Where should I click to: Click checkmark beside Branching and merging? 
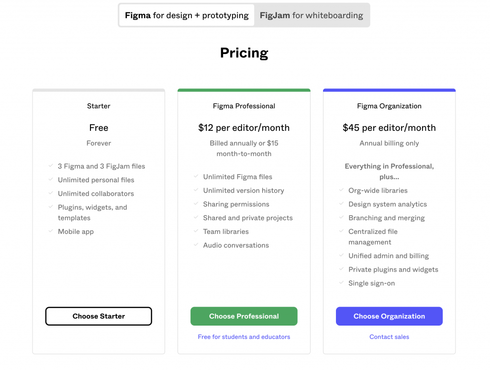pos(341,217)
